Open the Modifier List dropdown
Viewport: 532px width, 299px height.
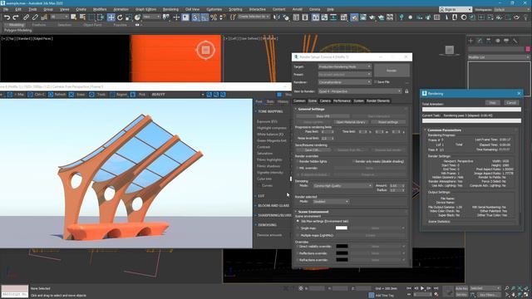498,57
